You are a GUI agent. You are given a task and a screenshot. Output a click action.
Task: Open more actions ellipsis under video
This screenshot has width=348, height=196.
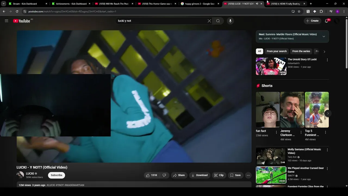coord(248,175)
